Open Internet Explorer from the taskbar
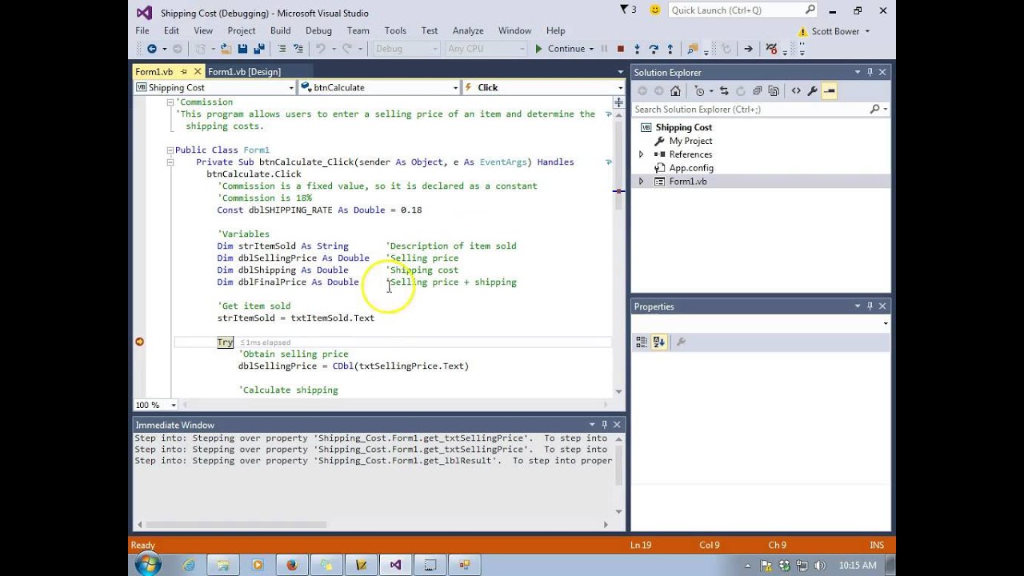 pyautogui.click(x=189, y=565)
